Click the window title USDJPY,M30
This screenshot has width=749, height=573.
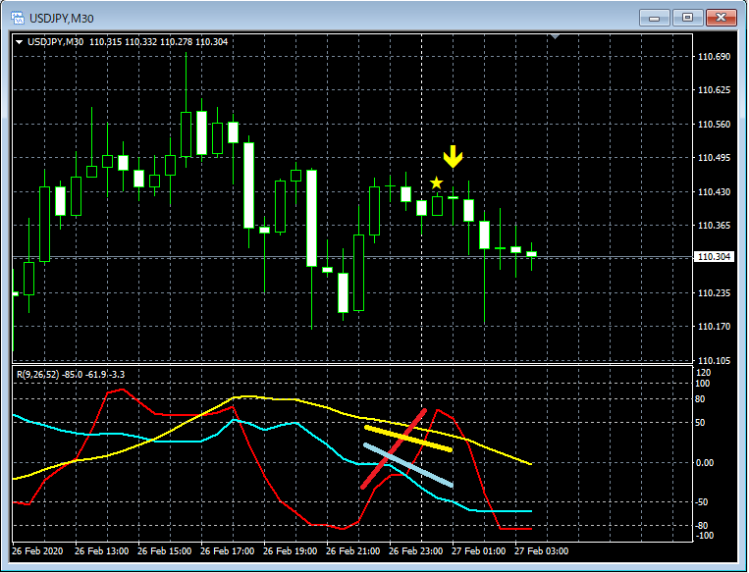click(x=62, y=19)
